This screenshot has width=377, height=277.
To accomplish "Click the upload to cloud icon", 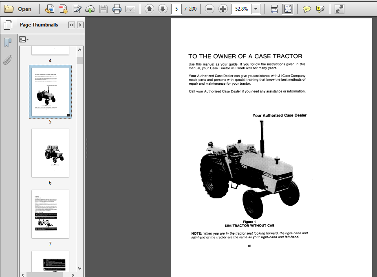I will (x=90, y=9).
